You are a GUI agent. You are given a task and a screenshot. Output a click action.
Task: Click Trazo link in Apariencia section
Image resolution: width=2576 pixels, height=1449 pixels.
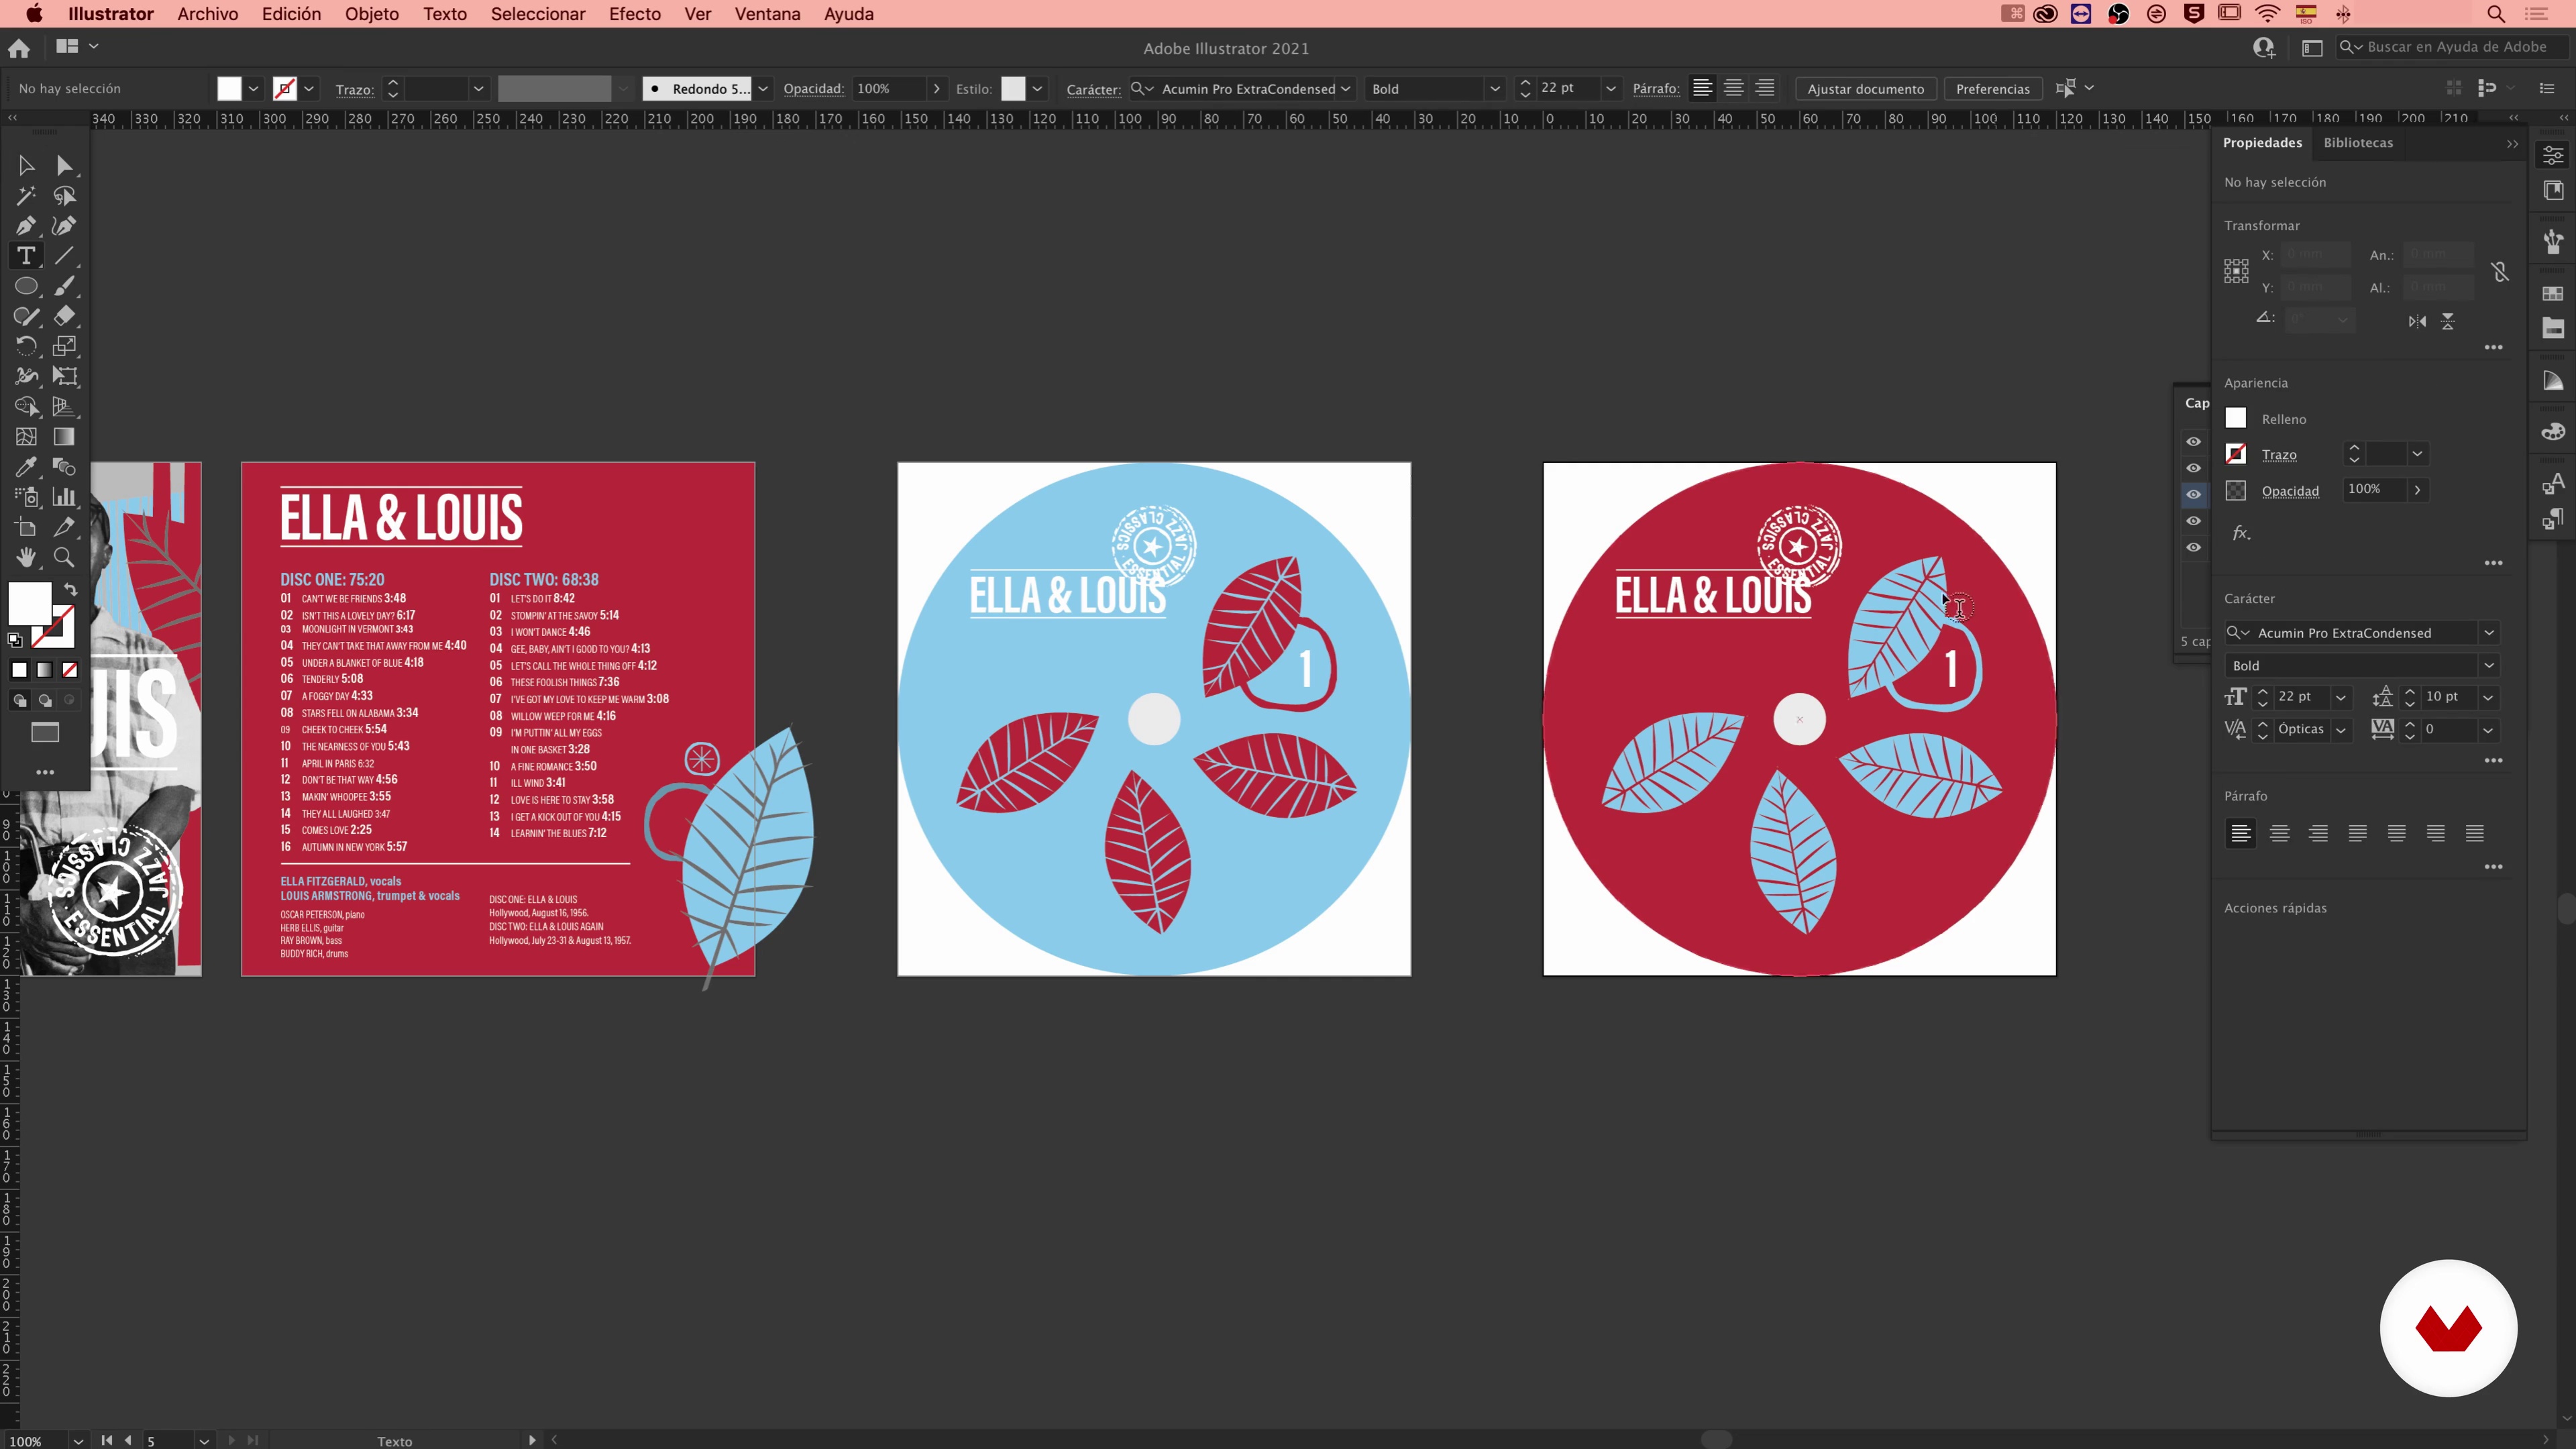click(x=2279, y=455)
